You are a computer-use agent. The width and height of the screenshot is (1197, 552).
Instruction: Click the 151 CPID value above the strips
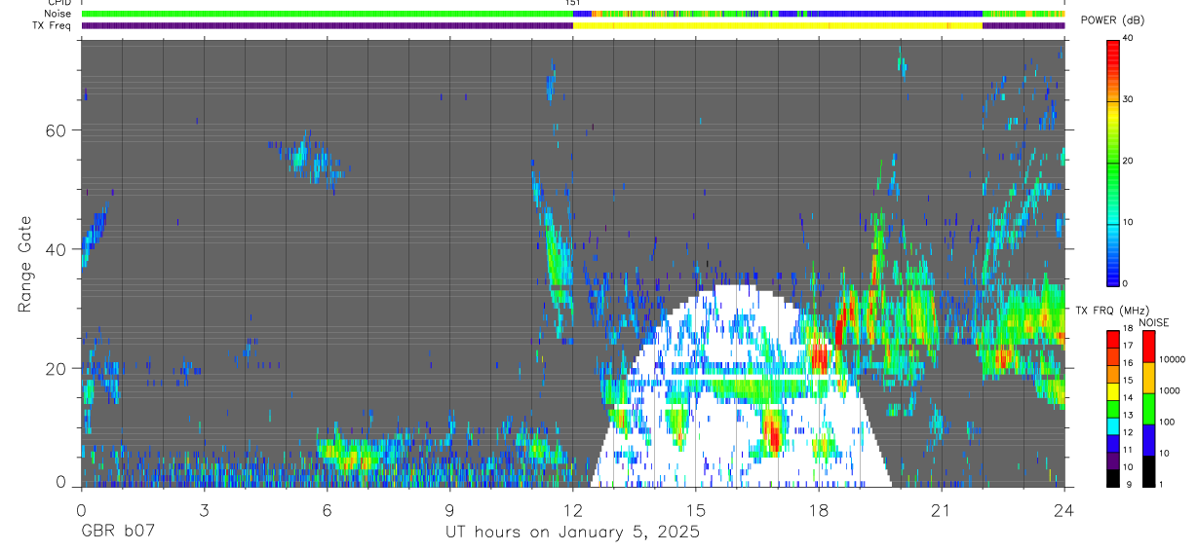(572, 4)
